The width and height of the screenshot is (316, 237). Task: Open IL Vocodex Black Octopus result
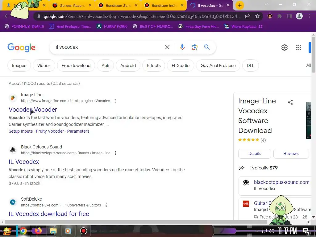24,162
